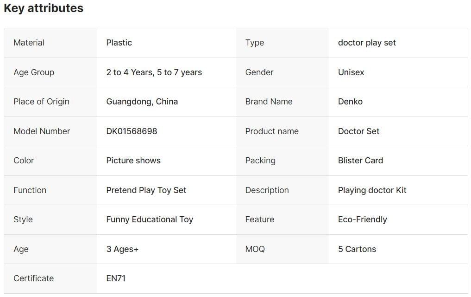Click the "Eco-Friendly" feature value
Screen dimensions: 471x297
pyautogui.click(x=362, y=220)
